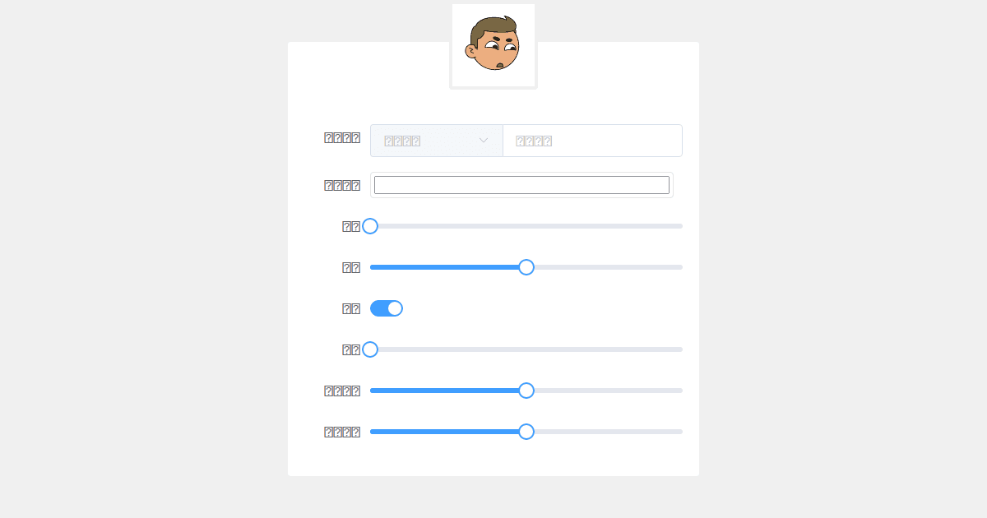Set the first slider to its far right end
Image resolution: width=987 pixels, height=518 pixels.
[681, 226]
